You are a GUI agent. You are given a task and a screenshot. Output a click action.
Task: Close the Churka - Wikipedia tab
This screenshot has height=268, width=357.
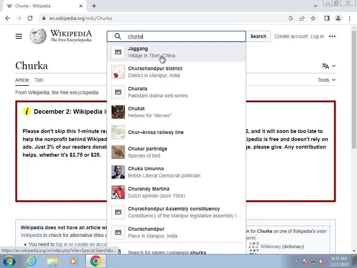pos(81,6)
